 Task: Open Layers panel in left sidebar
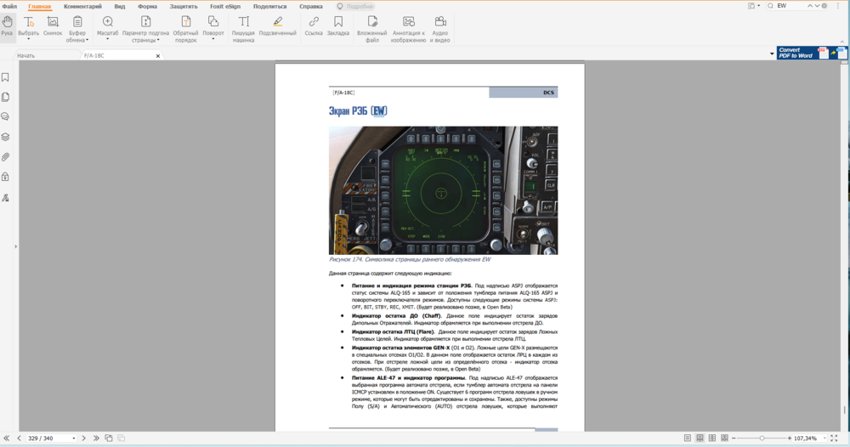point(5,137)
